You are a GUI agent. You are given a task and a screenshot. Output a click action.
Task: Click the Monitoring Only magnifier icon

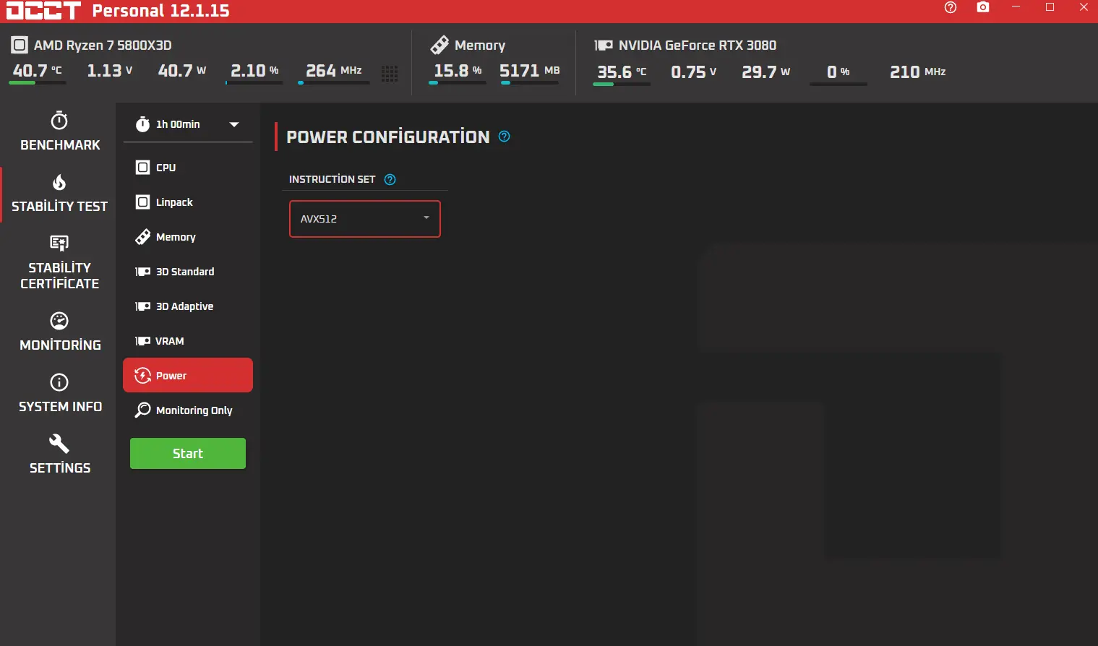tap(143, 410)
